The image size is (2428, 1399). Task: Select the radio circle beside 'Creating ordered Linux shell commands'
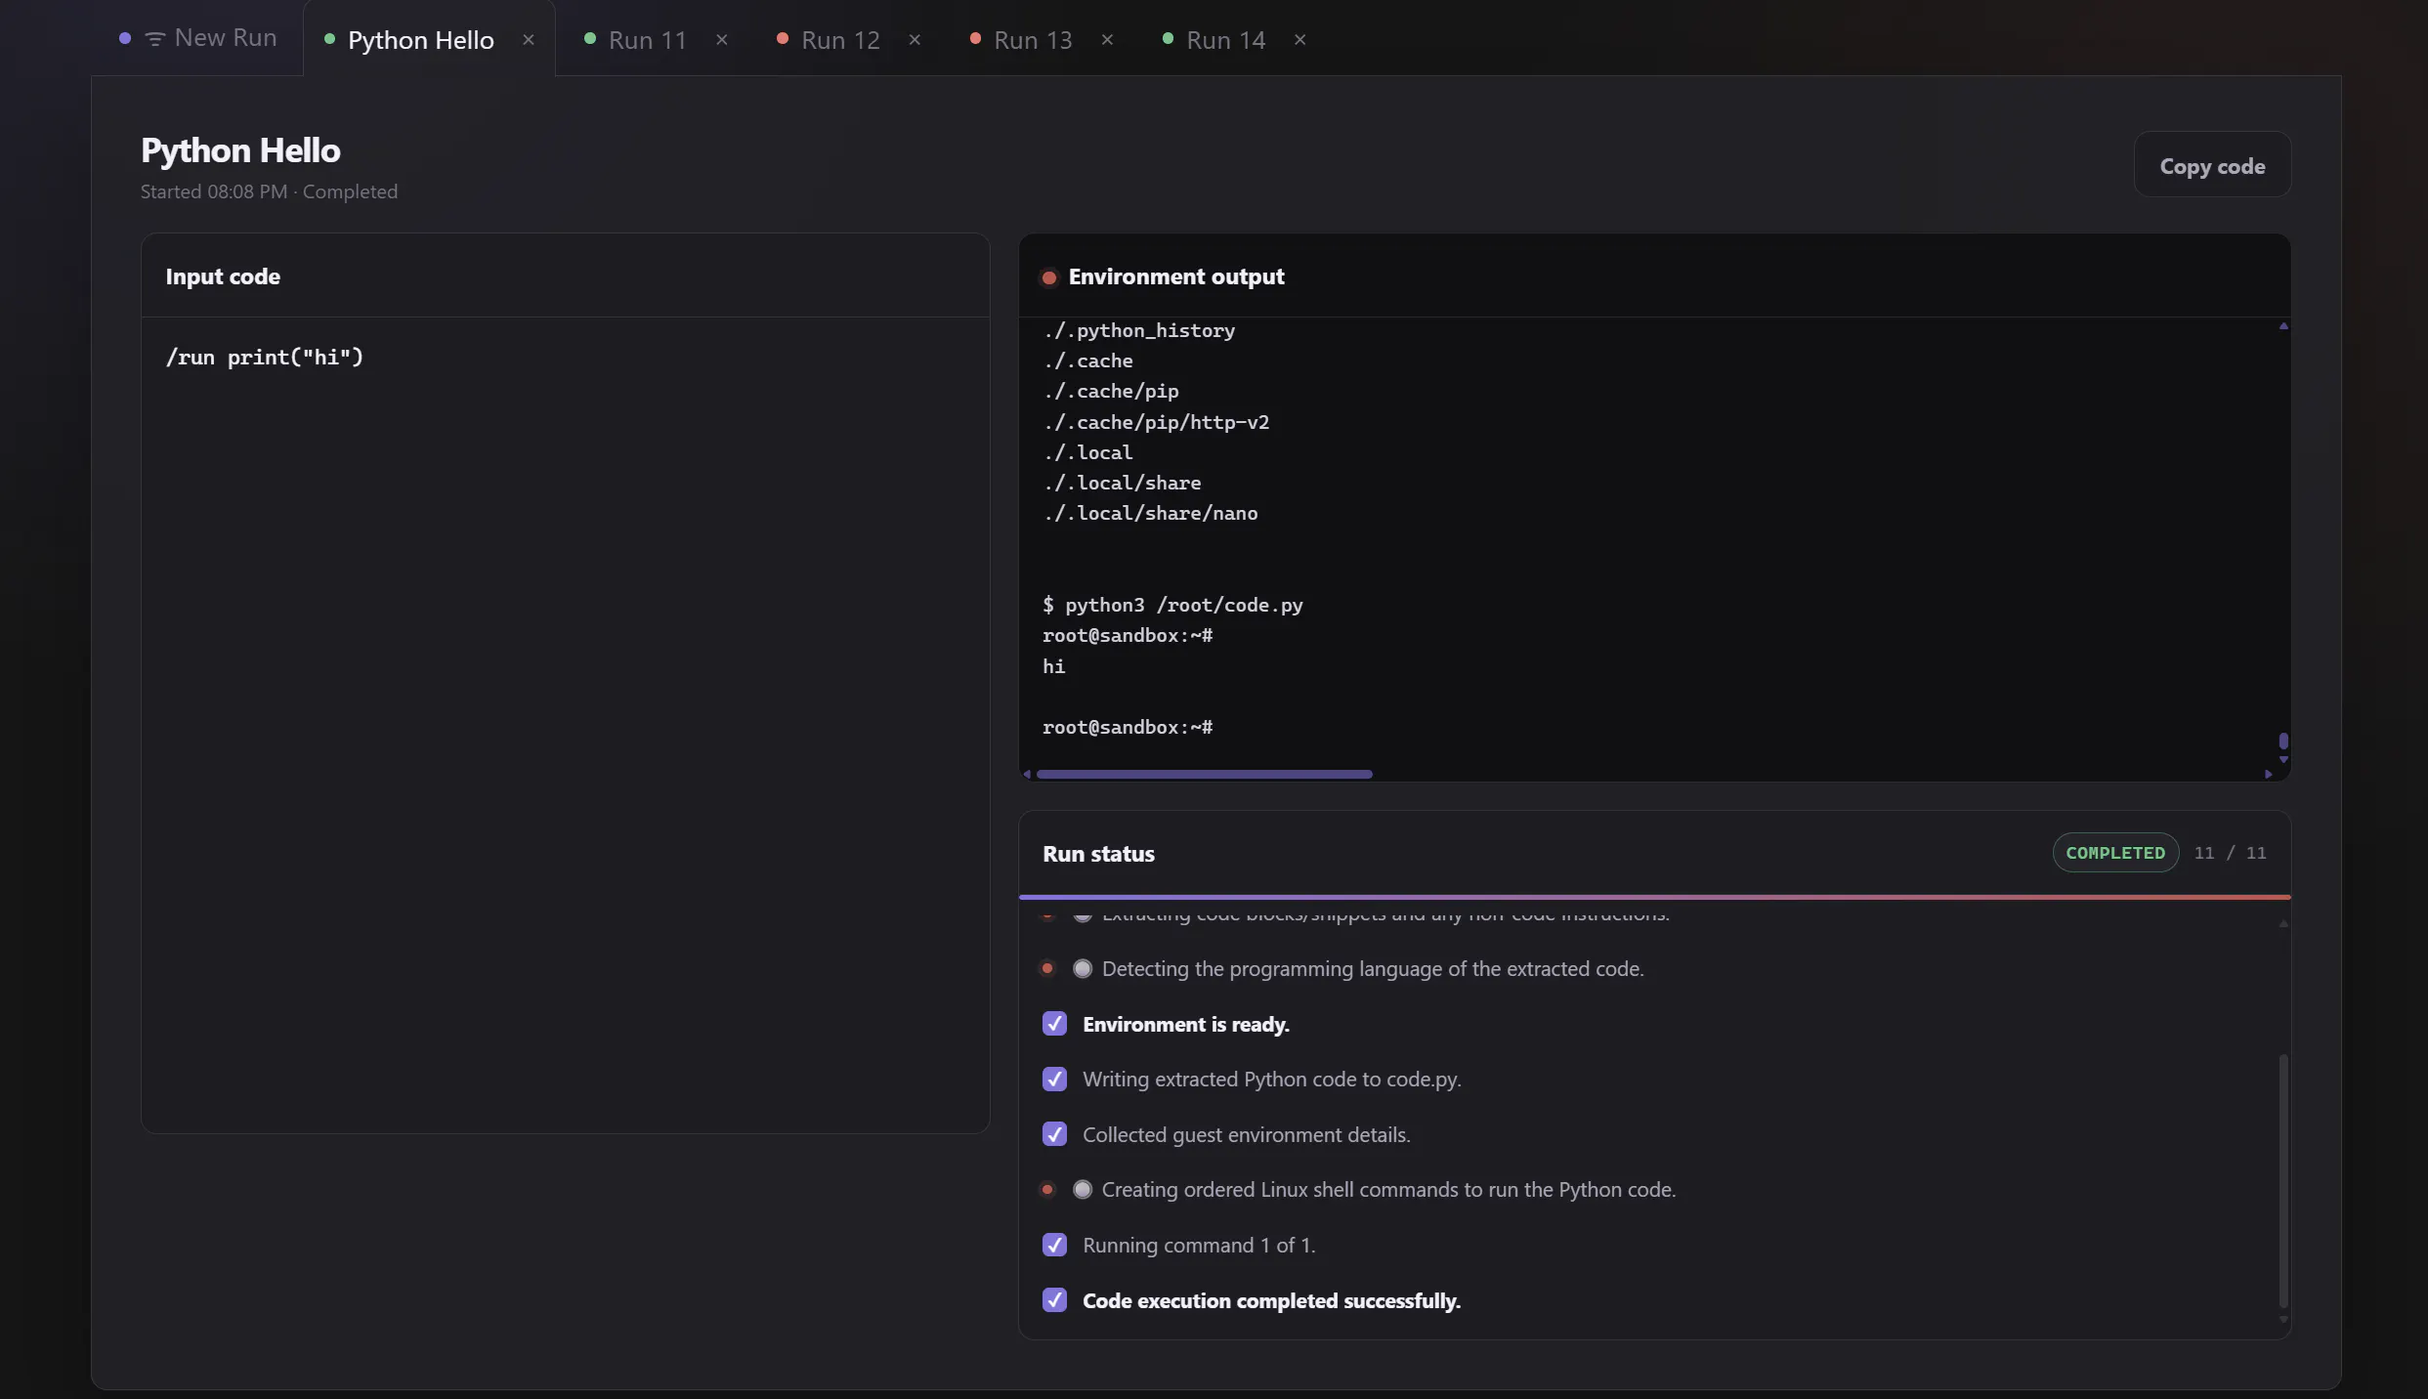tap(1083, 1190)
